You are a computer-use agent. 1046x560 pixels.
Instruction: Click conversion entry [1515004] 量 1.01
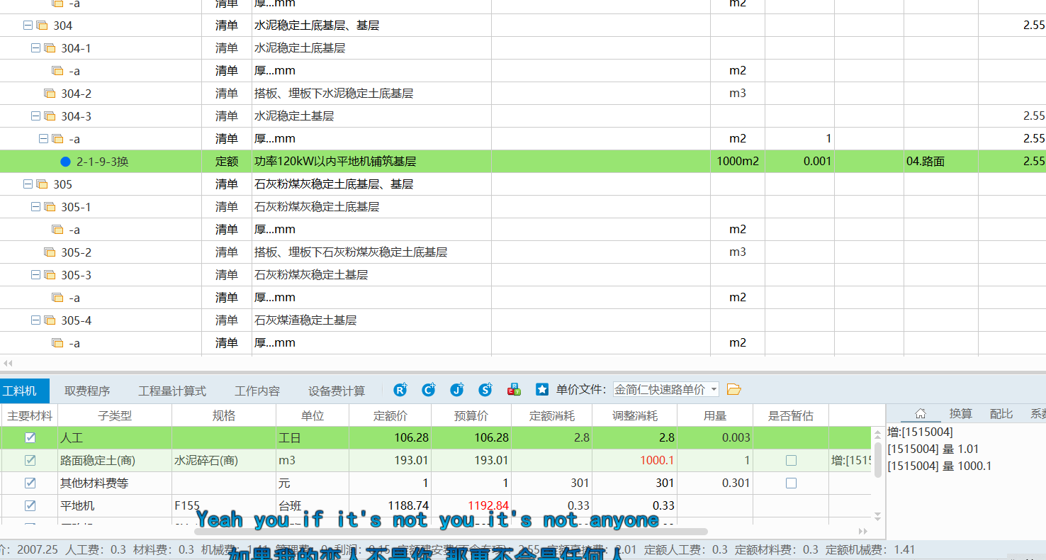pos(933,449)
